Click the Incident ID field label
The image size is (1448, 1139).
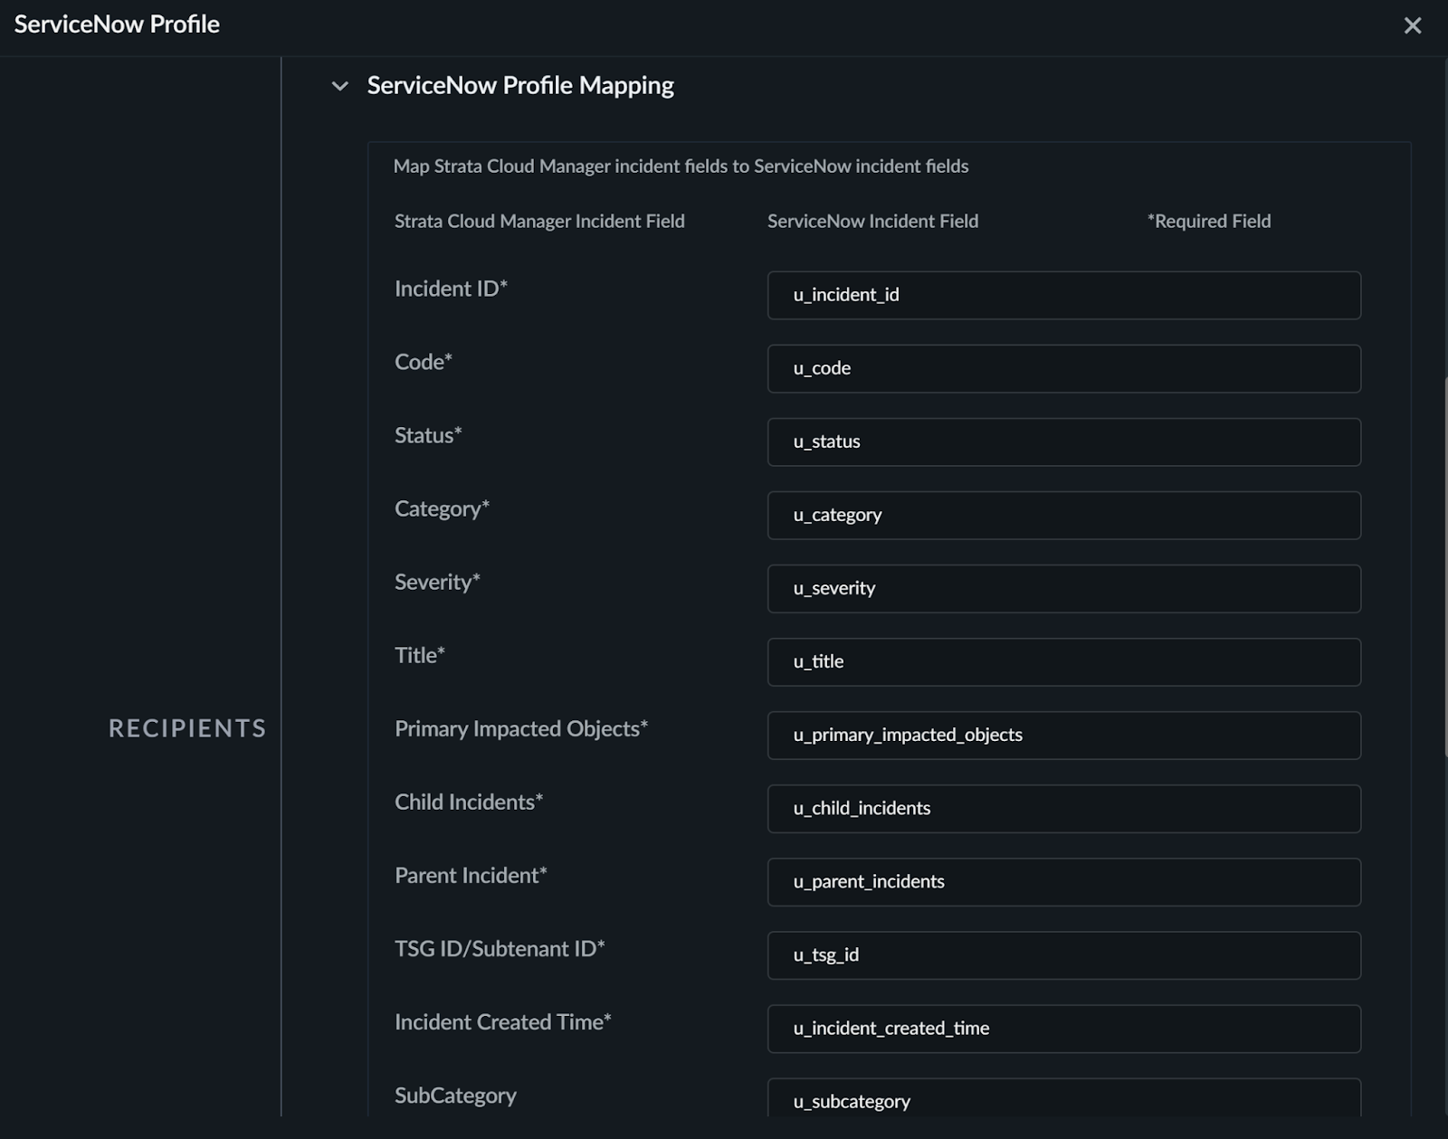click(451, 289)
